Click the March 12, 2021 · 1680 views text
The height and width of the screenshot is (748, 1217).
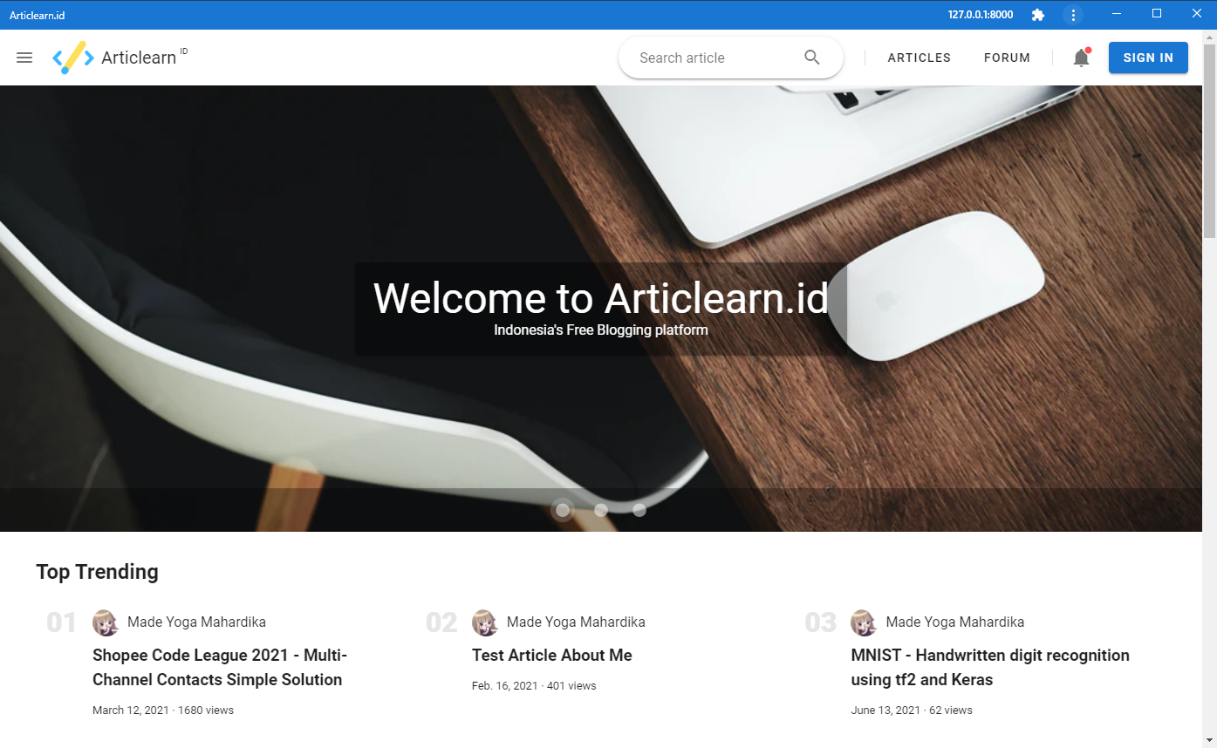[163, 711]
